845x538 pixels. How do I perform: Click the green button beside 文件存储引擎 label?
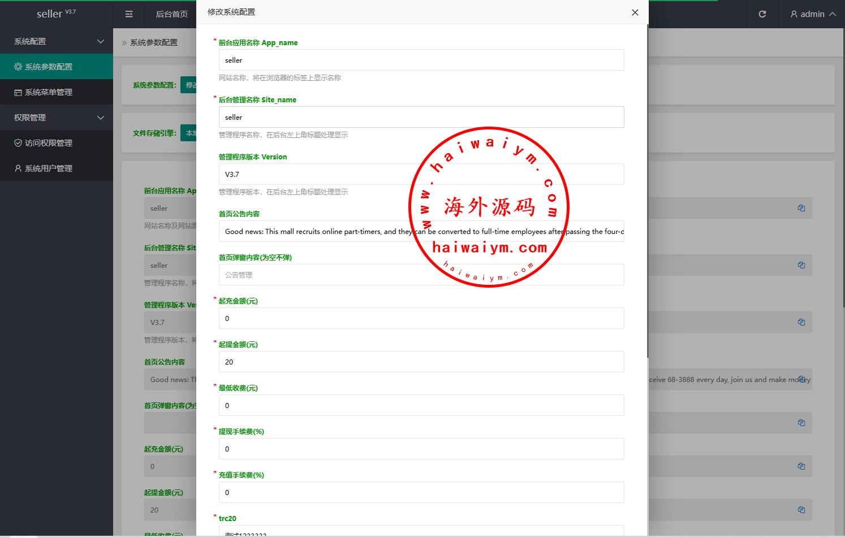point(188,133)
